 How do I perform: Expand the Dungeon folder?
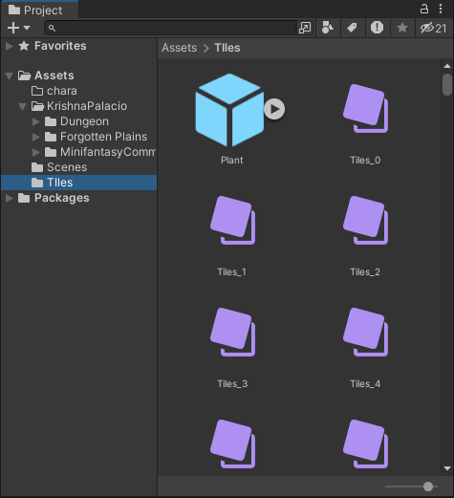(36, 121)
